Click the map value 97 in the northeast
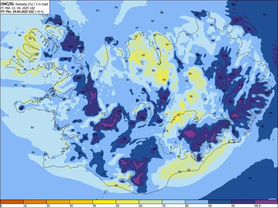 click(x=249, y=29)
